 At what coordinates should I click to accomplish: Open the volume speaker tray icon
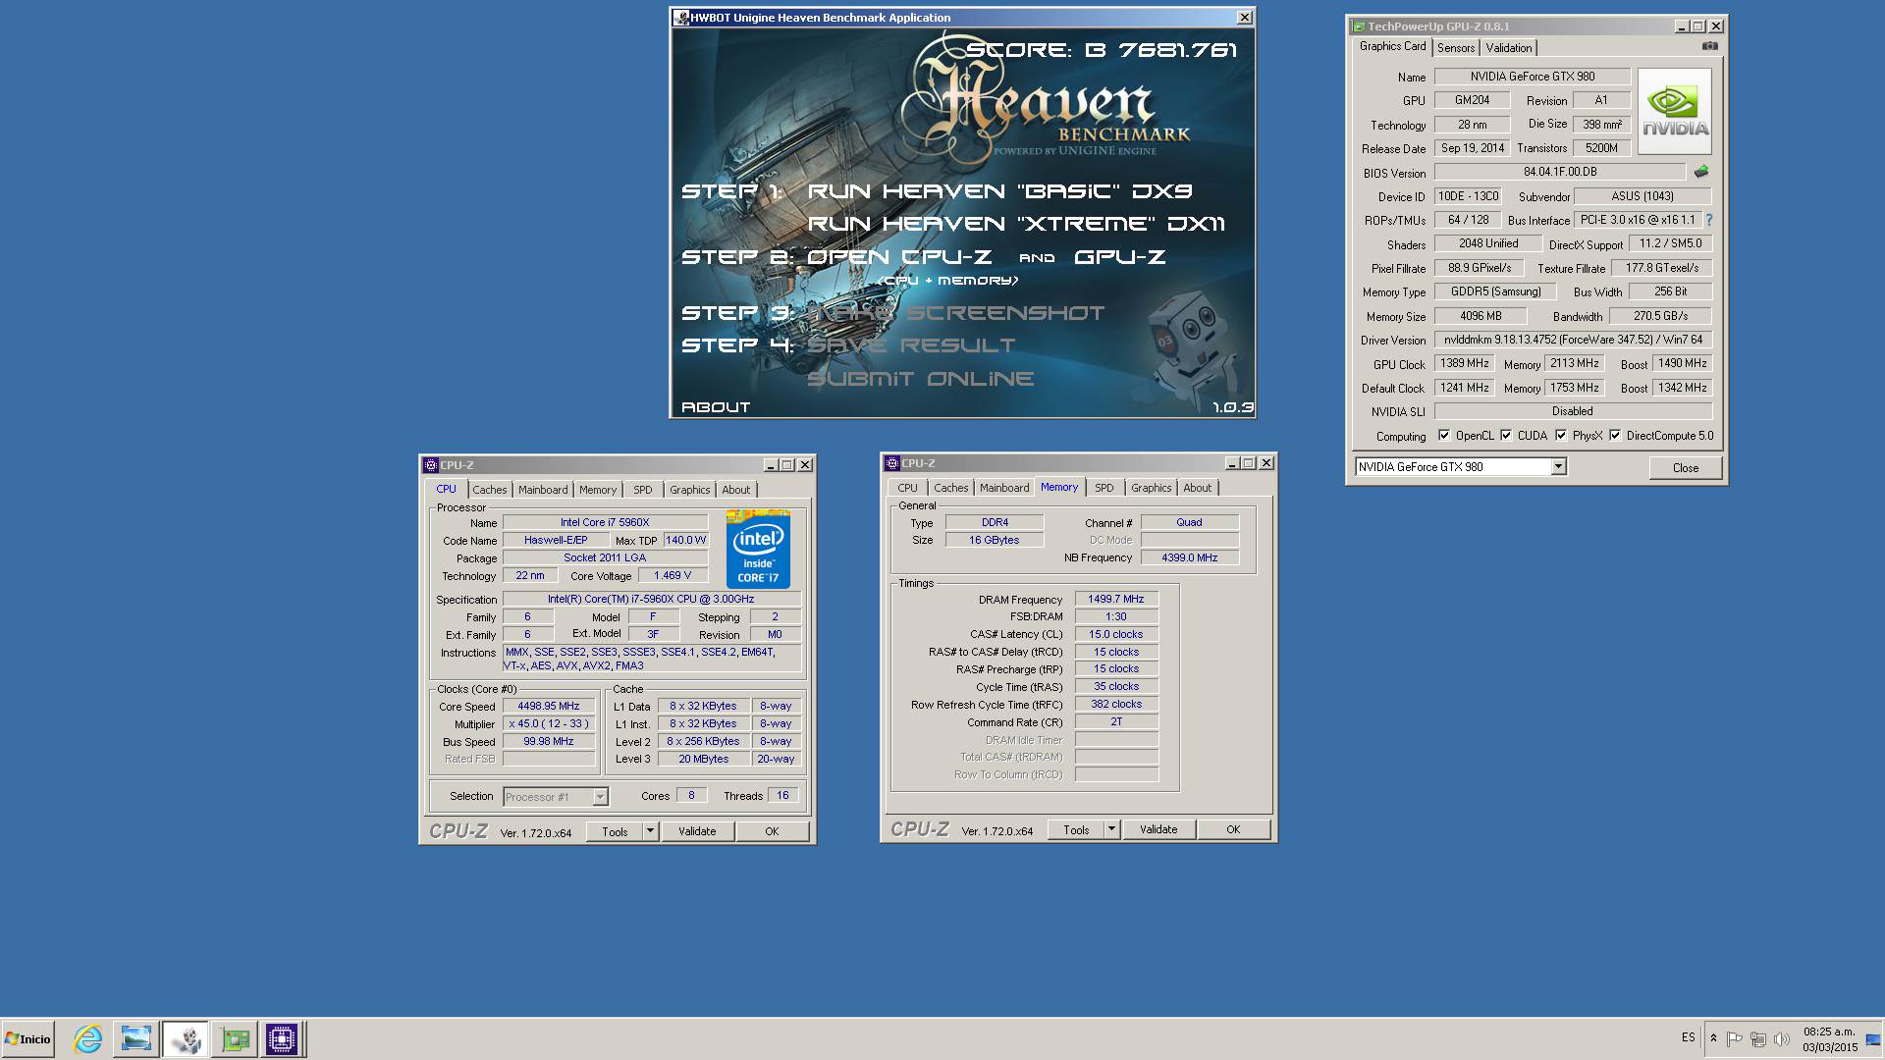click(x=1781, y=1038)
